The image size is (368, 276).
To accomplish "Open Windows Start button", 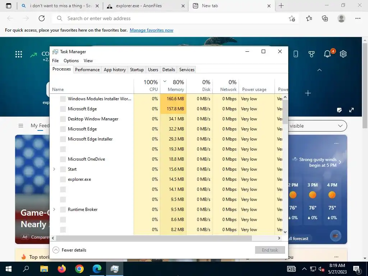I will [x=9, y=269].
